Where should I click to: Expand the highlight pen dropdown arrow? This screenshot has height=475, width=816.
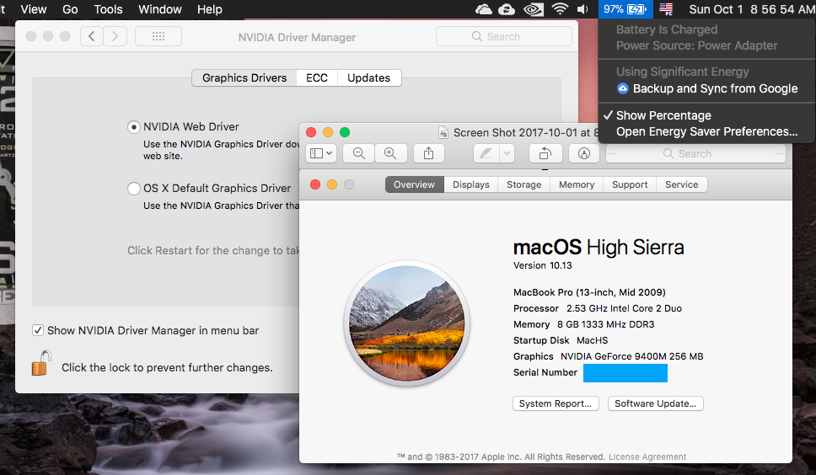[507, 153]
